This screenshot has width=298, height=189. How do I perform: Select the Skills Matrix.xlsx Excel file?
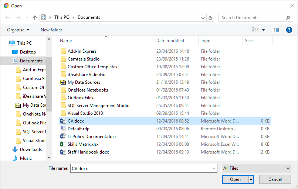click(x=83, y=144)
